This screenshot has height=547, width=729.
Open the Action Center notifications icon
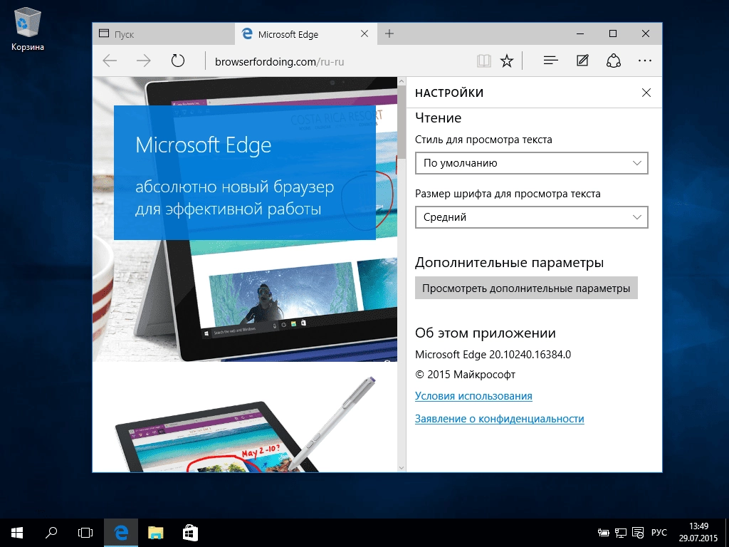[638, 533]
